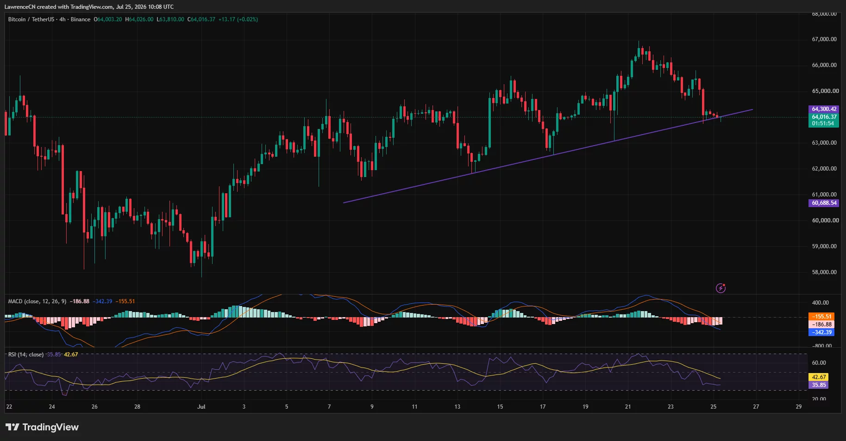Screen dimensions: 846x441
Task: Click the date 17 on time axis
Action: 543,407
